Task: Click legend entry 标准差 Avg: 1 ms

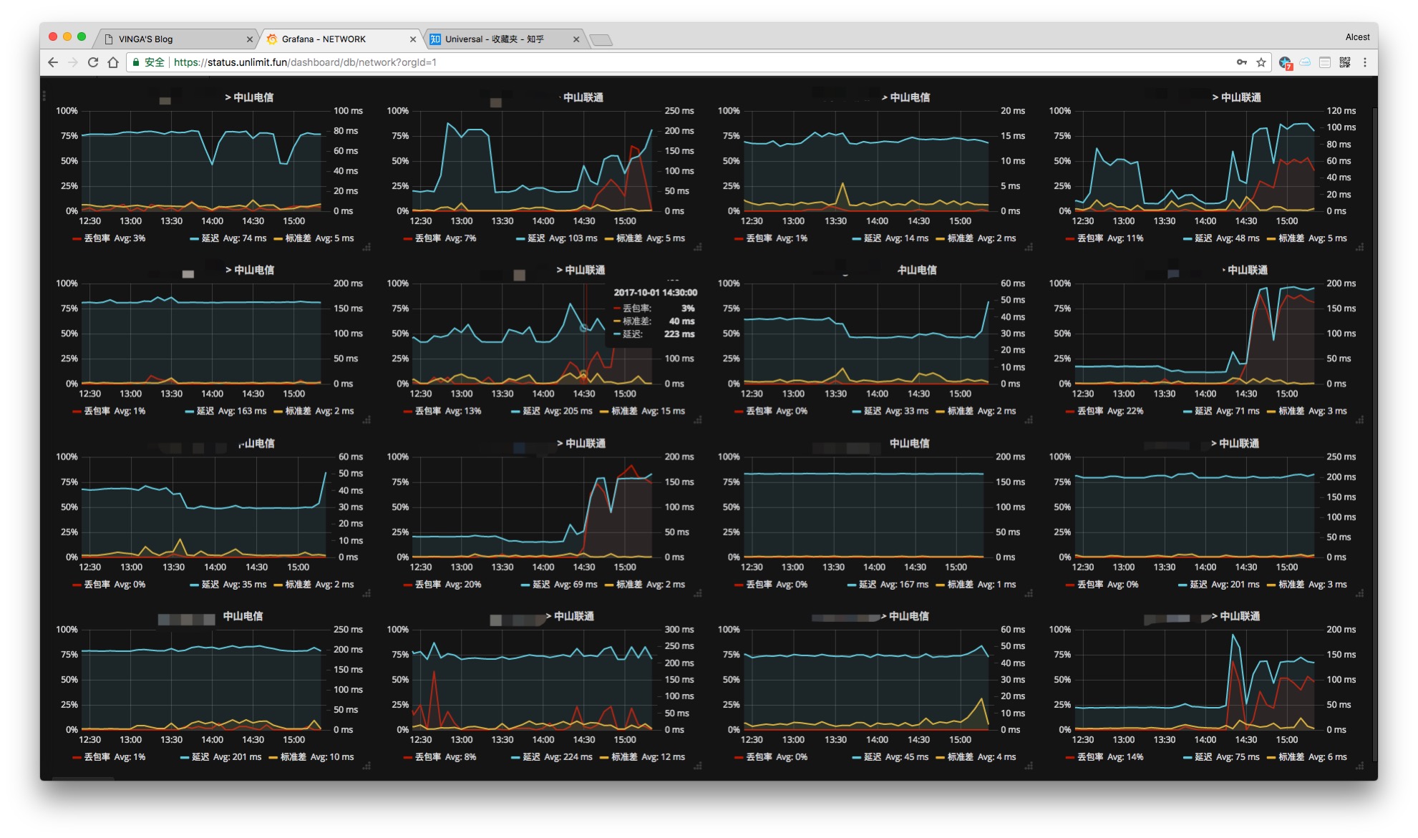Action: (976, 585)
